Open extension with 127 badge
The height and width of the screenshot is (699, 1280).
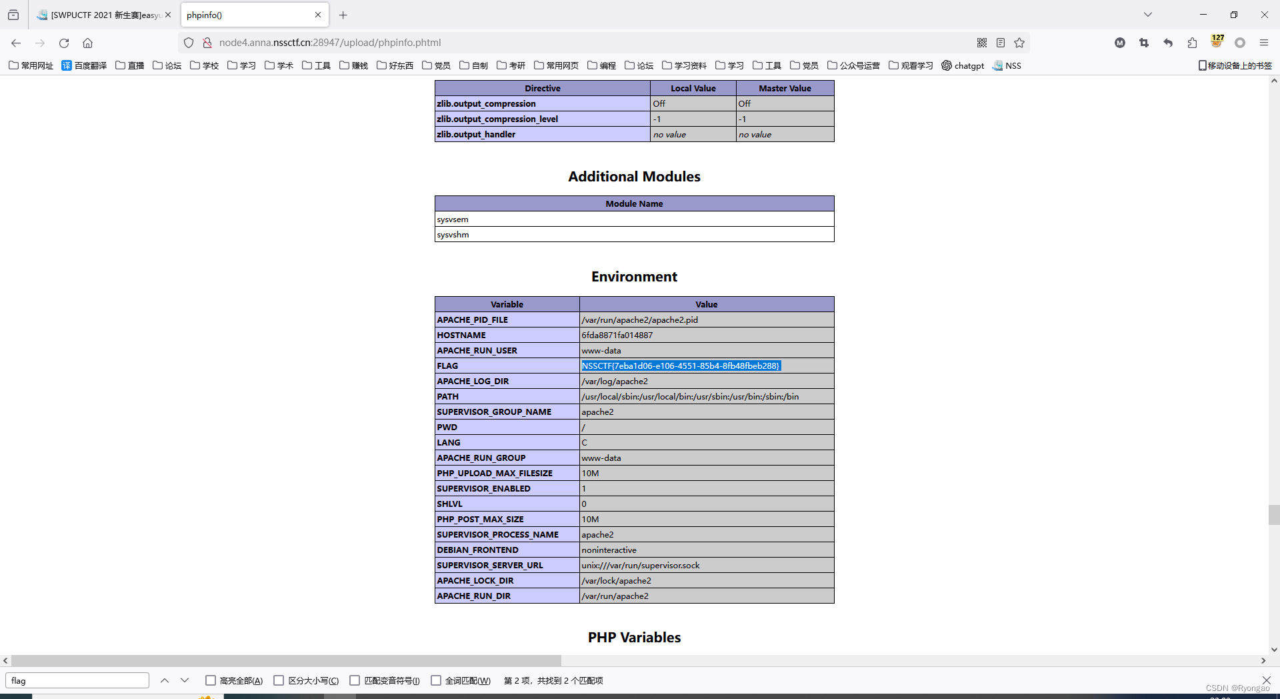click(1217, 41)
